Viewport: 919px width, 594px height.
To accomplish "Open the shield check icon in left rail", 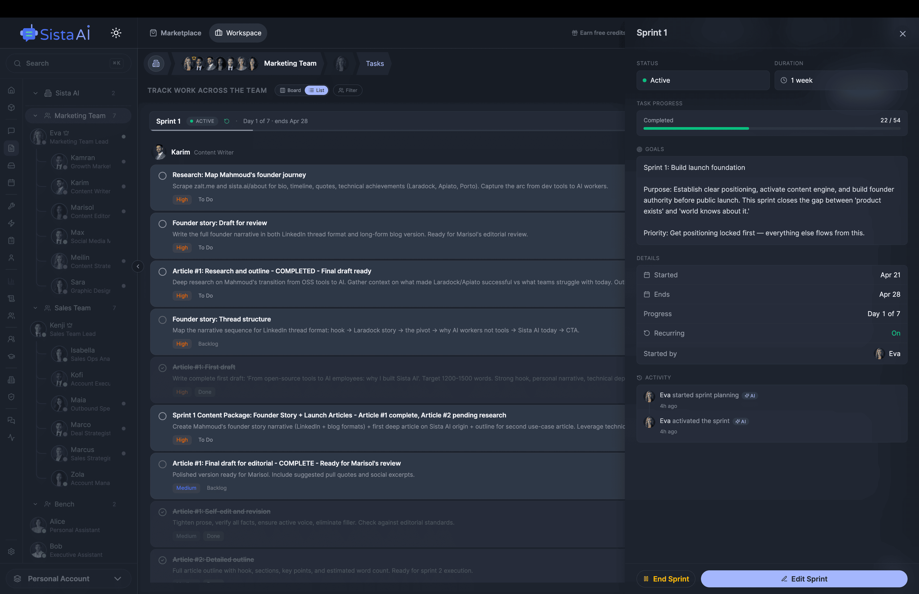I will click(12, 397).
